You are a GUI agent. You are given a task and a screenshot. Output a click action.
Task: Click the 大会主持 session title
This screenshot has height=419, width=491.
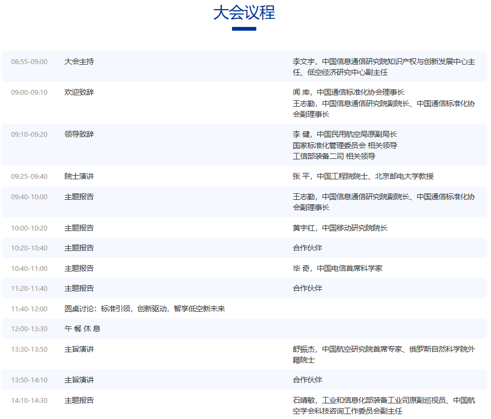tap(79, 62)
